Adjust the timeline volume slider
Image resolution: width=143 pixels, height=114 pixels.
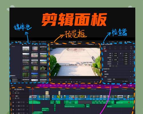pyautogui.click(x=126, y=85)
